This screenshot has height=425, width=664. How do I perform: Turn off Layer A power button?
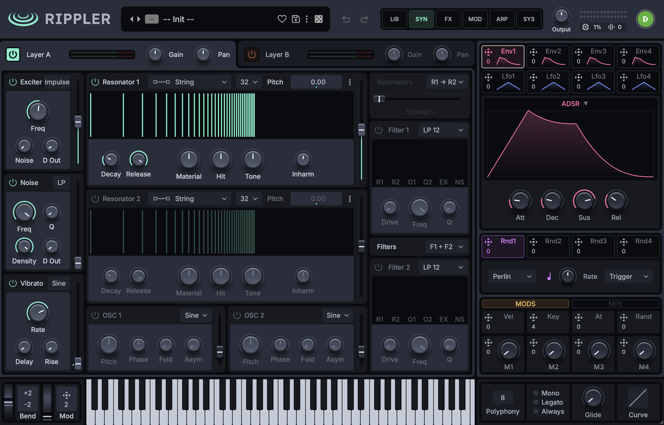click(13, 54)
